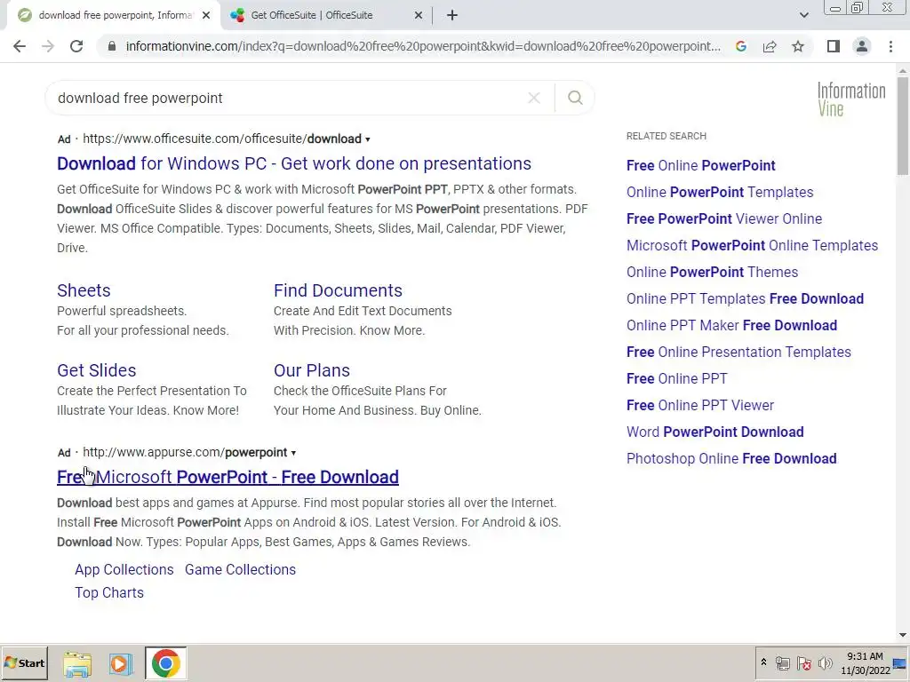Screen dimensions: 910x682
Task: Expand appurse.com ad URL dropdown arrow
Action: [293, 453]
